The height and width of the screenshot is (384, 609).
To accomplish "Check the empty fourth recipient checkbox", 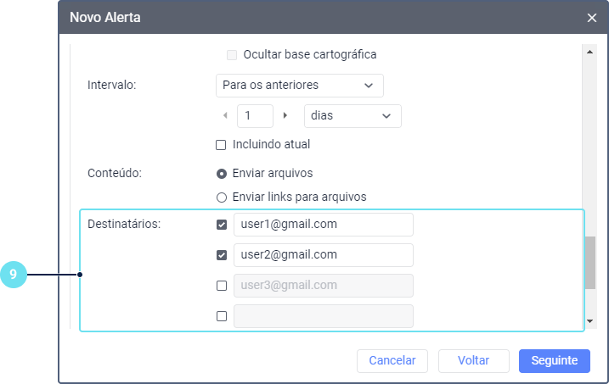I will tap(222, 316).
